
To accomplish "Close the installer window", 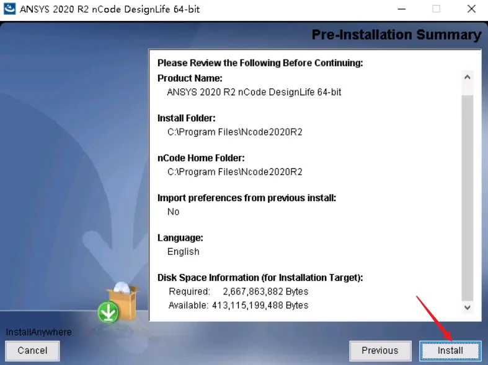I will (471, 9).
